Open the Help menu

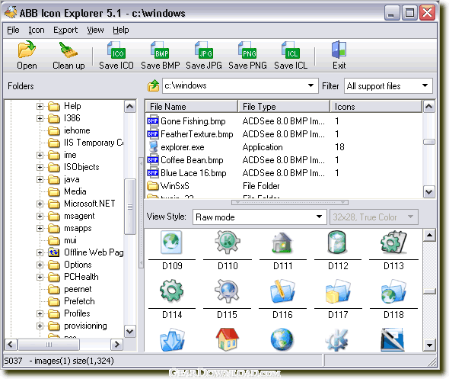click(120, 30)
